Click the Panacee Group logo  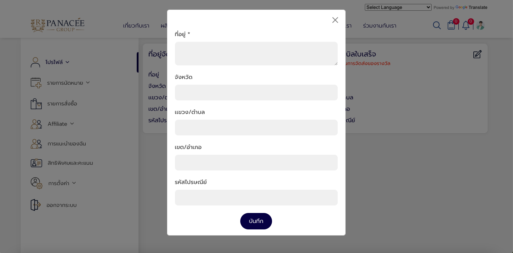click(57, 25)
